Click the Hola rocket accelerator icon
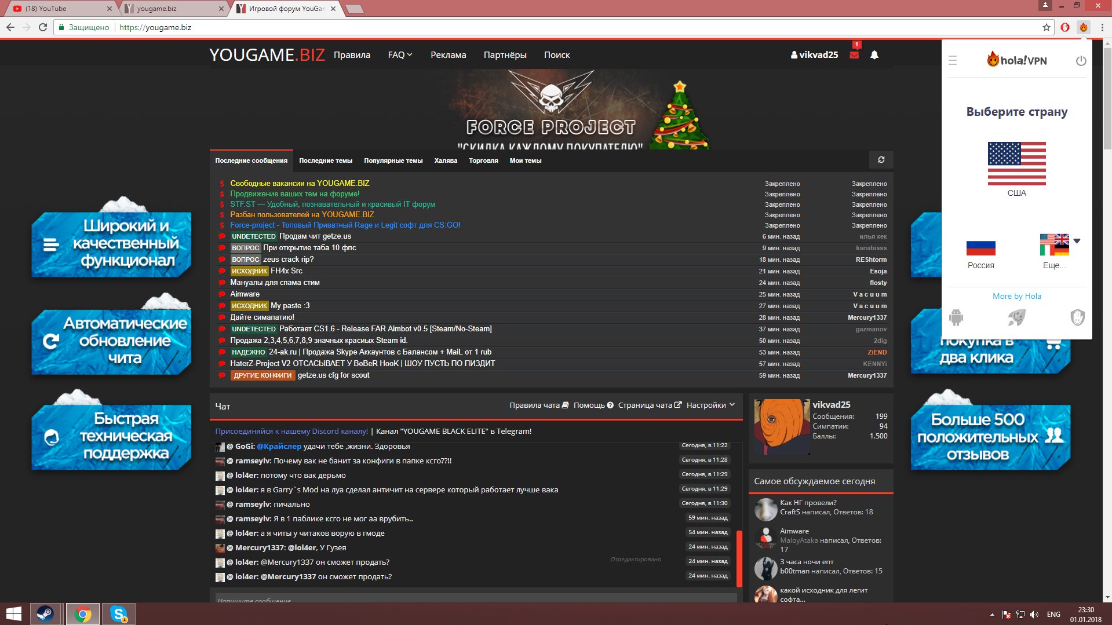This screenshot has width=1112, height=625. click(1016, 317)
